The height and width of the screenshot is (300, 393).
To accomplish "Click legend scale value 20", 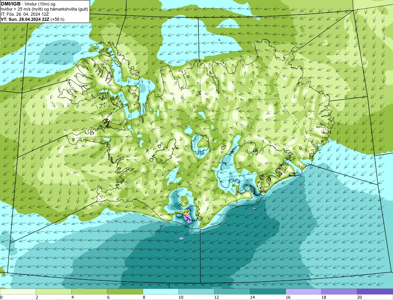I will tap(360, 297).
